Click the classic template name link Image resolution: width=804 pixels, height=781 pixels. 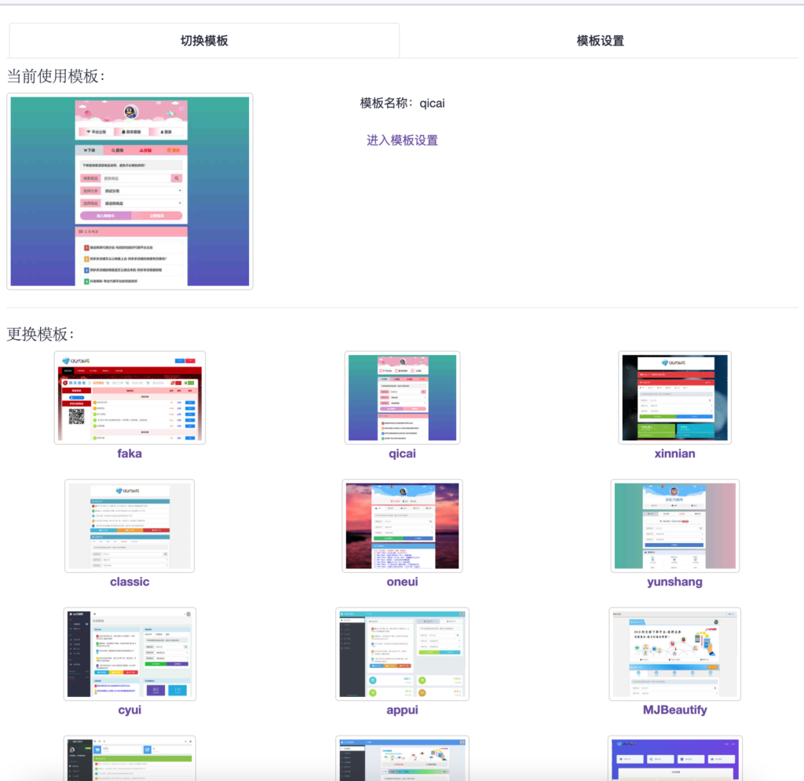[x=130, y=582]
